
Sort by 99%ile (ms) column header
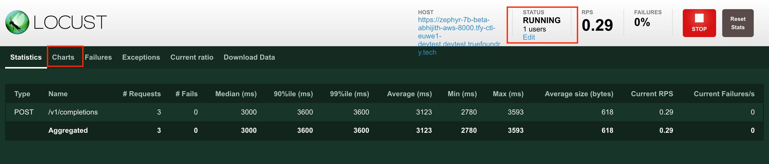(349, 94)
